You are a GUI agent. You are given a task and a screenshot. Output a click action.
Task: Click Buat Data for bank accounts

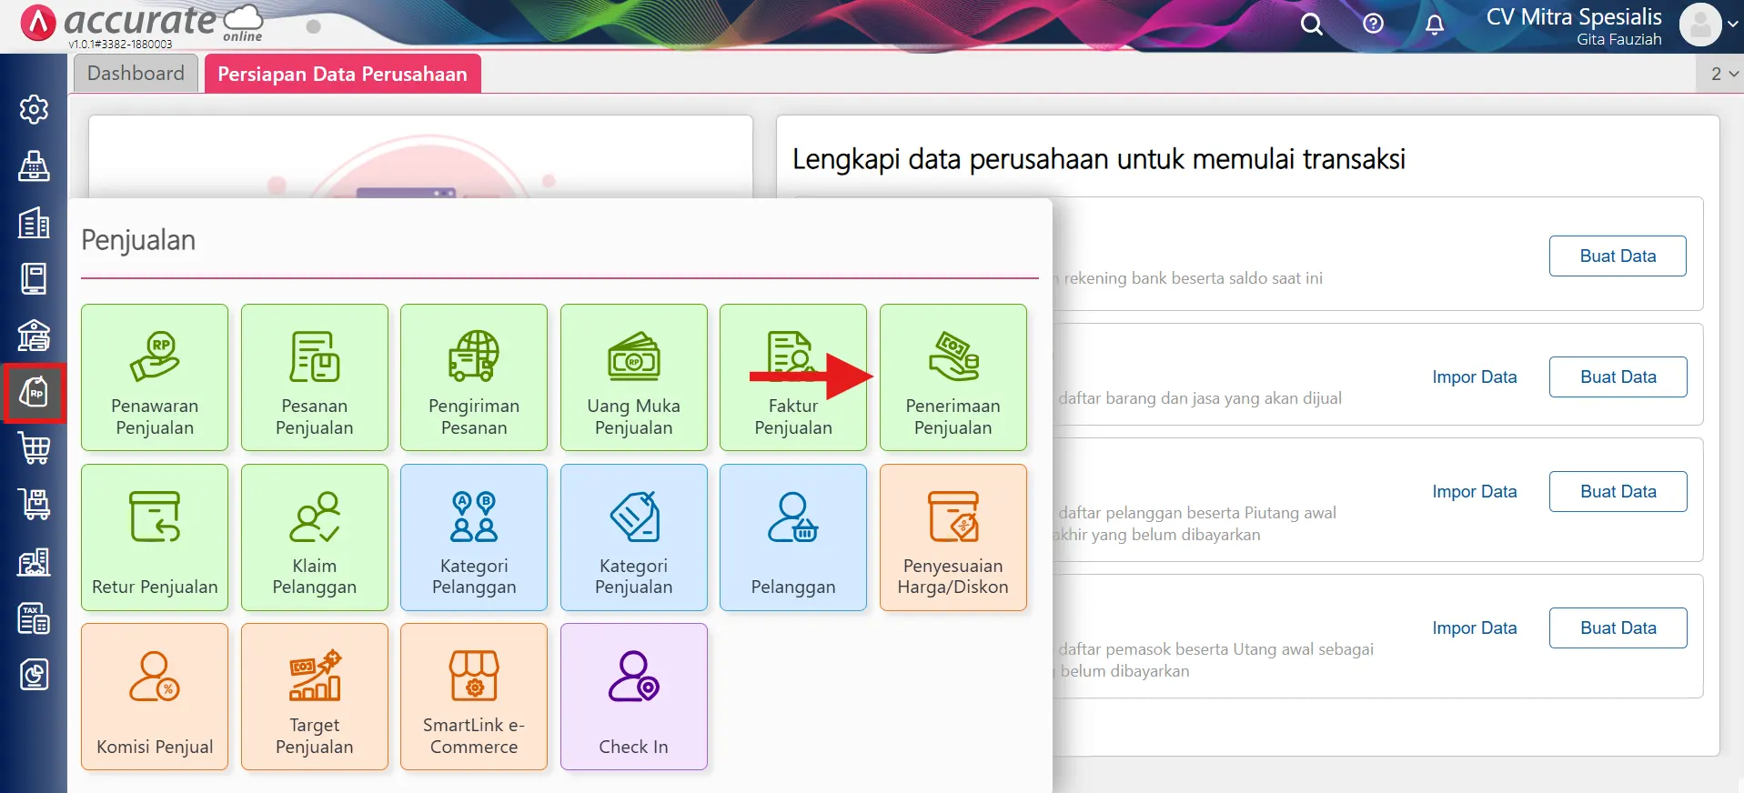(x=1617, y=256)
